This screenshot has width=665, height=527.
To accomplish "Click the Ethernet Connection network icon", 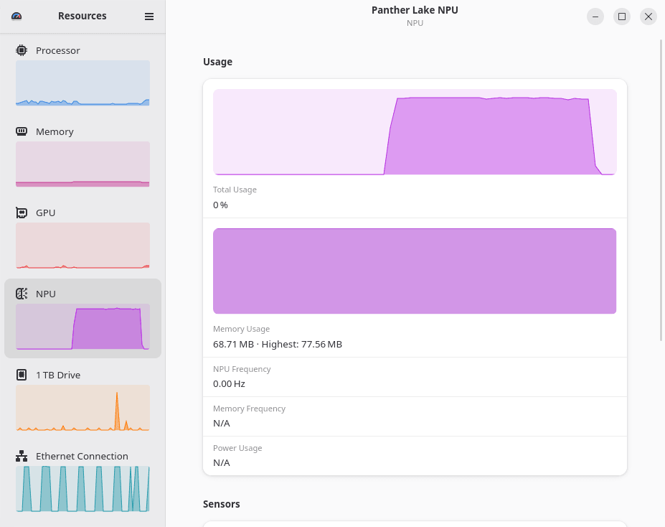I will click(x=22, y=456).
